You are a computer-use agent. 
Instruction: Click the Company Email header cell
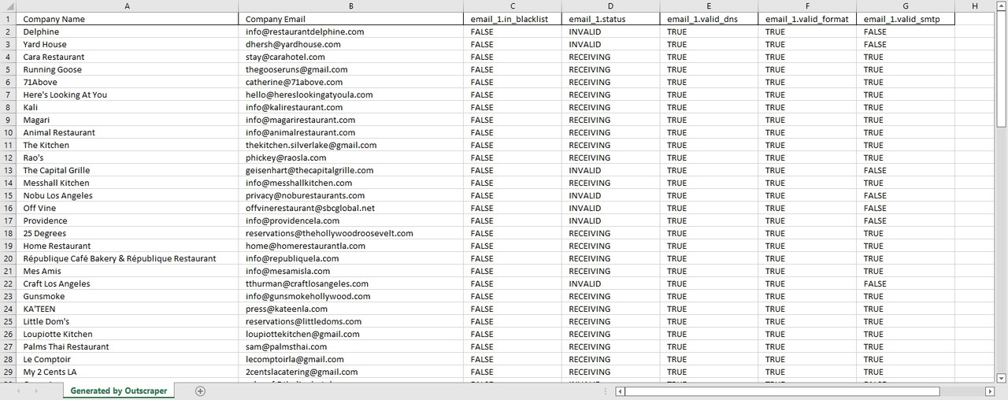tap(351, 19)
